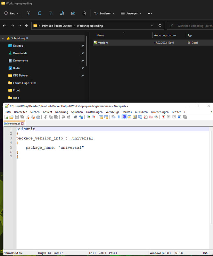Open the Replace dialog icon
The image size is (213, 256).
81,117
